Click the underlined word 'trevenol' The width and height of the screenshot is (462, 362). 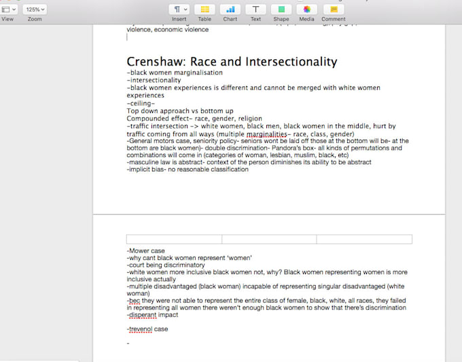(x=141, y=329)
